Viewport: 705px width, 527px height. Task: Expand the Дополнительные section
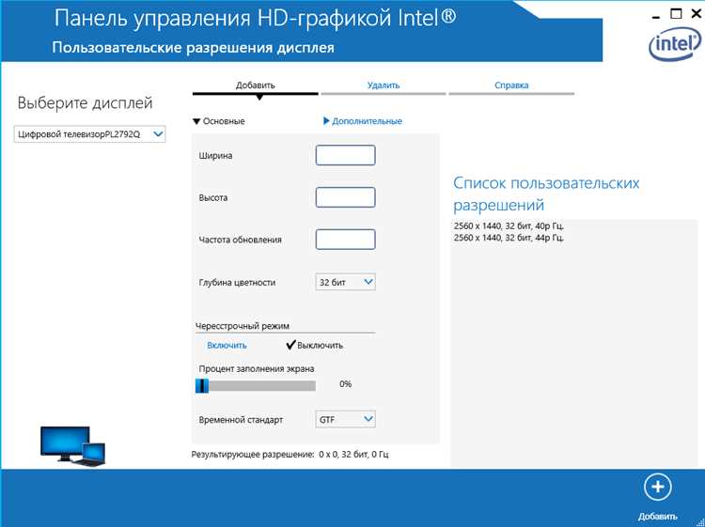click(x=363, y=121)
